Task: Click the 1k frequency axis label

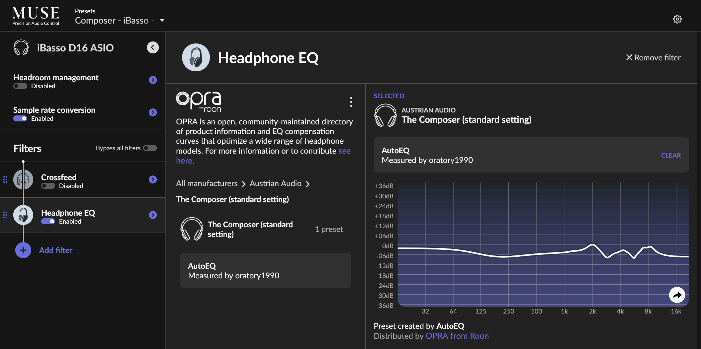Action: coord(564,311)
